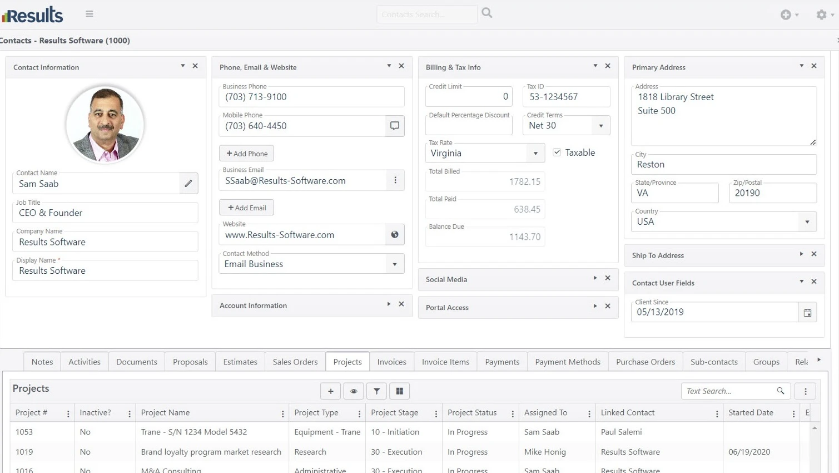Open the Estimates tab
The width and height of the screenshot is (839, 473).
tap(240, 362)
